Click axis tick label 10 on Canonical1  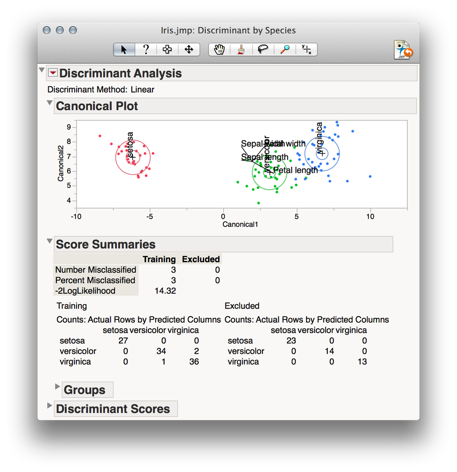click(370, 216)
